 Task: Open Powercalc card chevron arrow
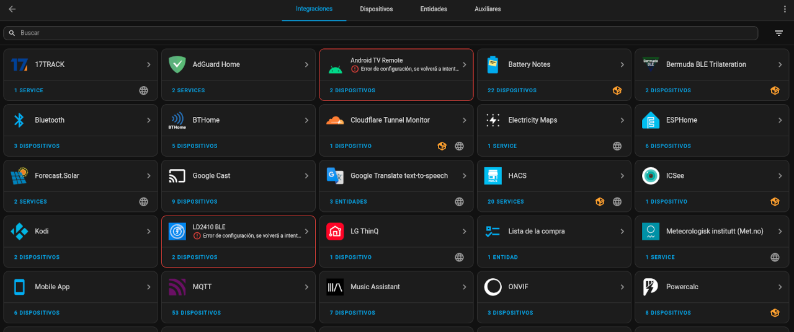(x=780, y=287)
